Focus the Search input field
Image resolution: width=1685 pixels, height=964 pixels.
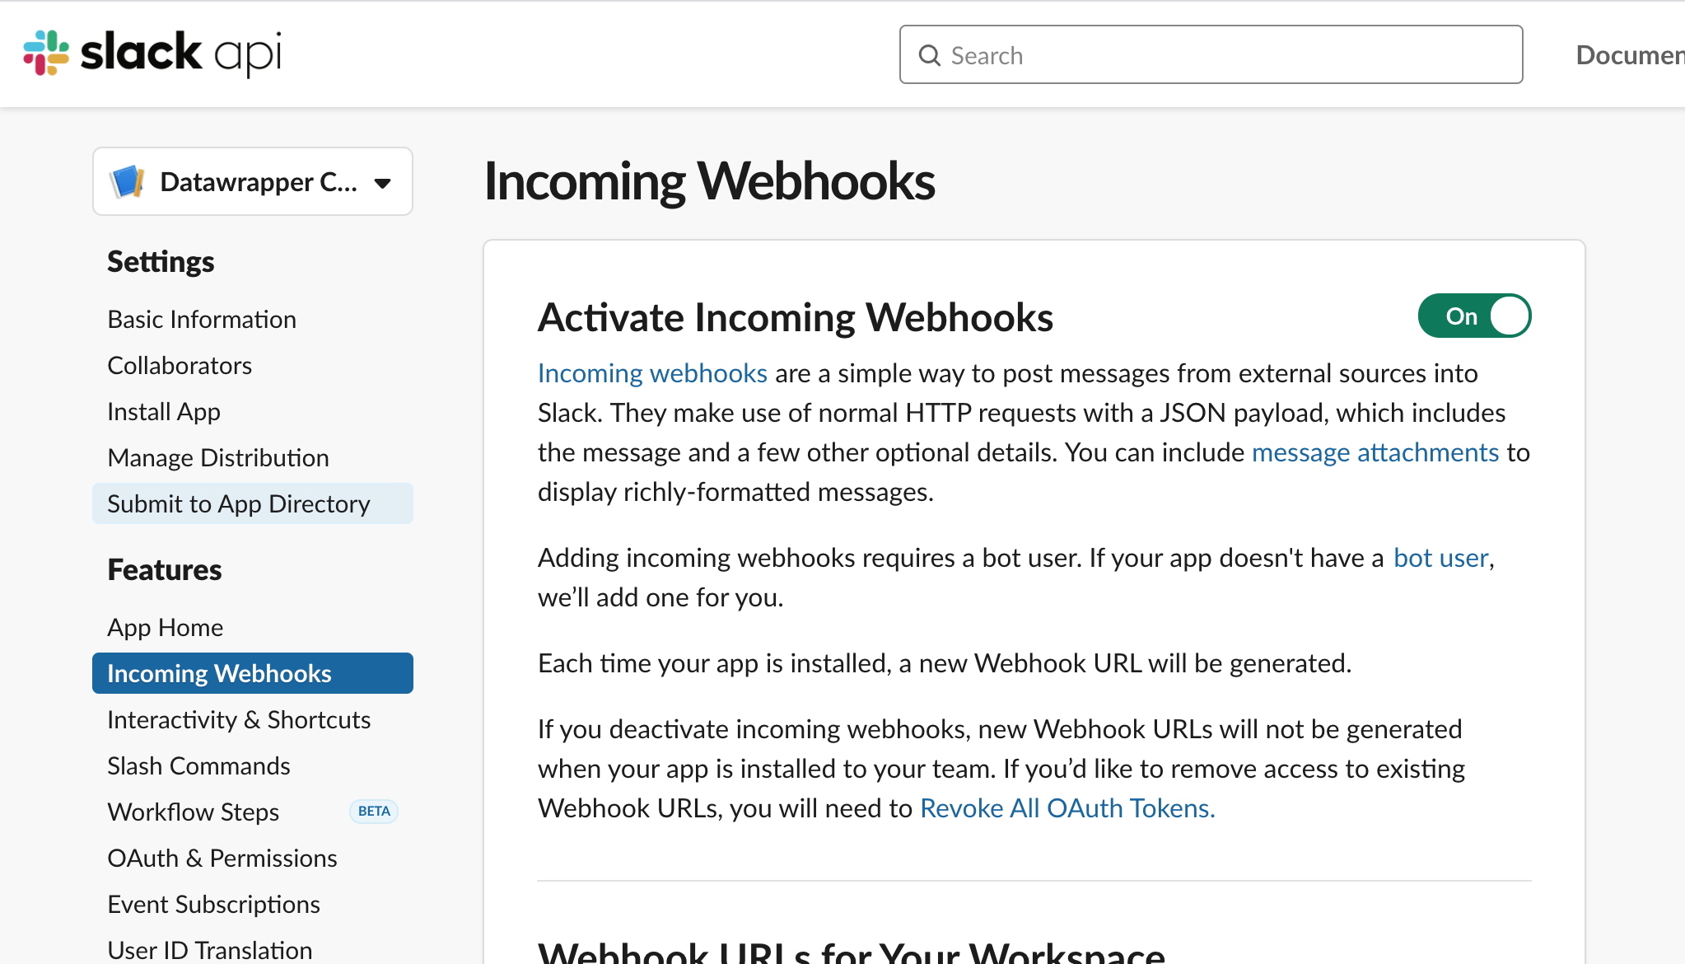[1211, 54]
